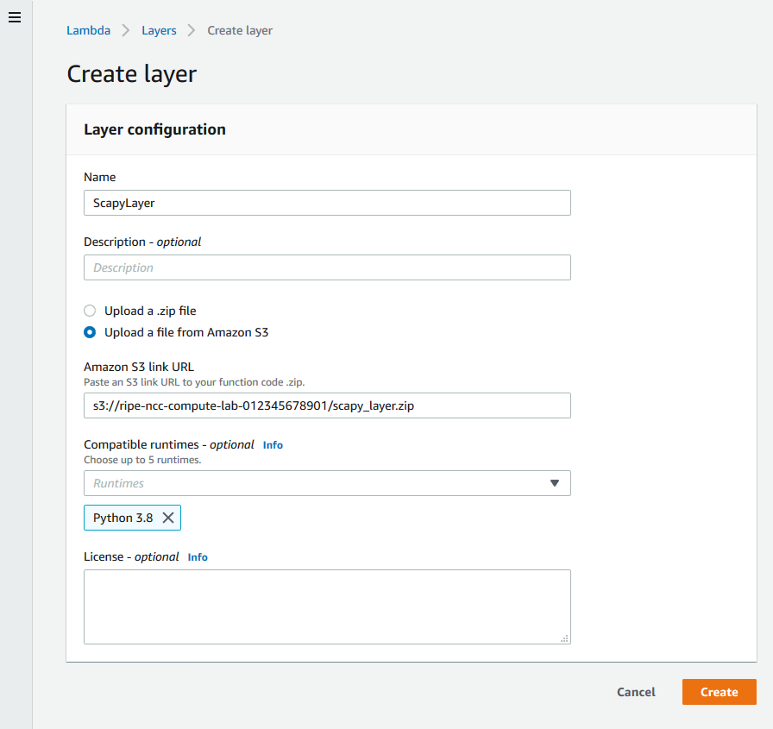
Task: Click the Create layer breadcrumb text
Action: coord(240,30)
